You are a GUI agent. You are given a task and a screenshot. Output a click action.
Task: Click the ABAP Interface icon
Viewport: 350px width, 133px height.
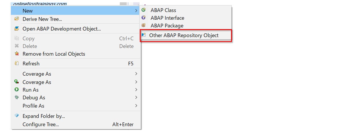(144, 18)
